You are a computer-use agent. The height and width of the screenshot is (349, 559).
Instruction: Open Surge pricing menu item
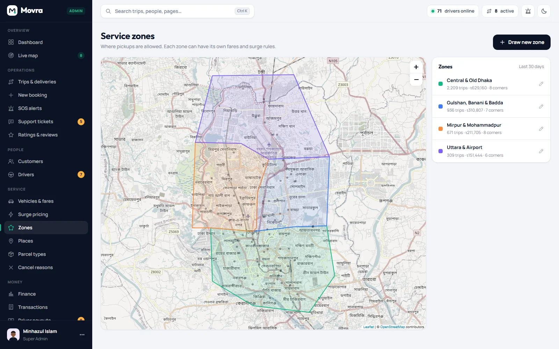click(46, 214)
